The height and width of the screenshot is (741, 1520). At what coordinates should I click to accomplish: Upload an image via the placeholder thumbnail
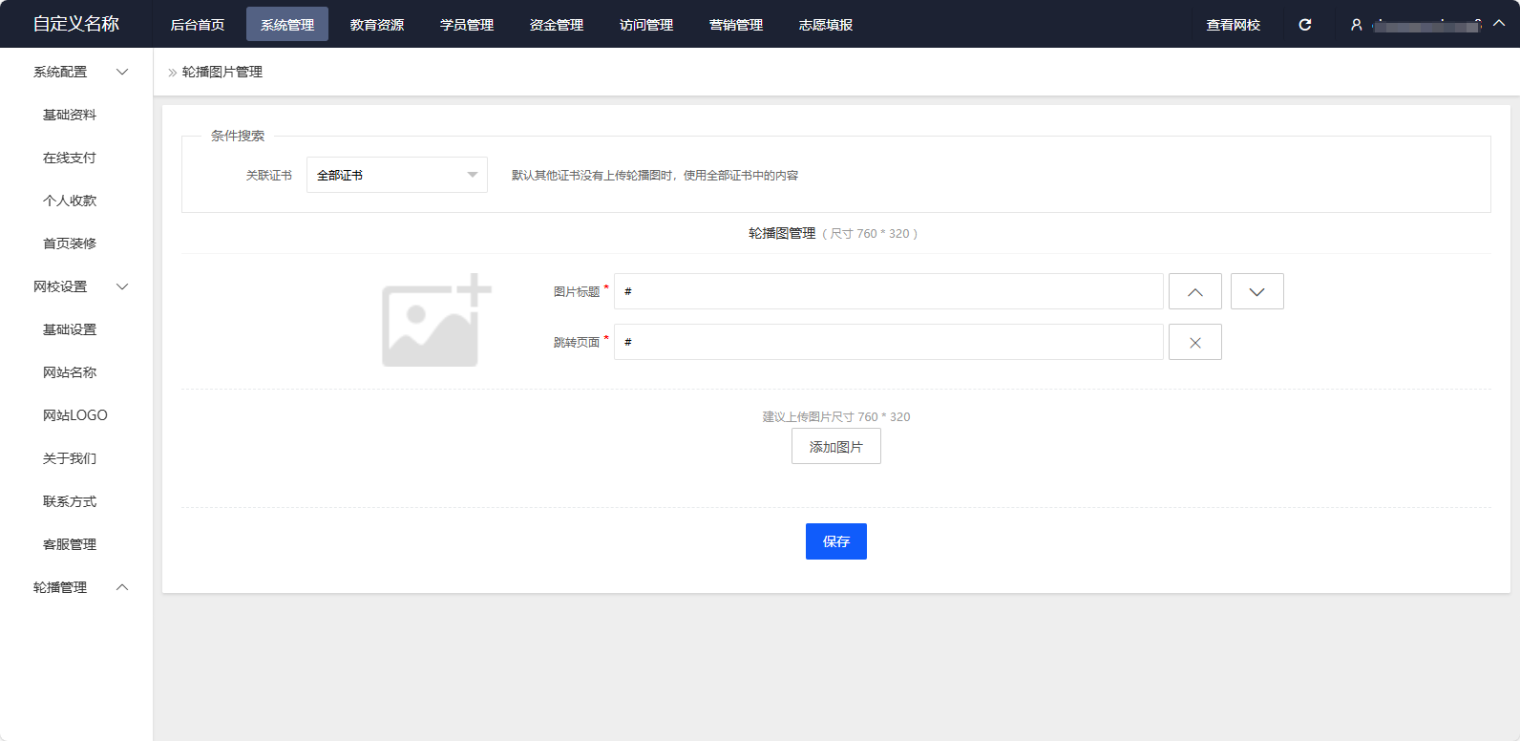tap(436, 321)
